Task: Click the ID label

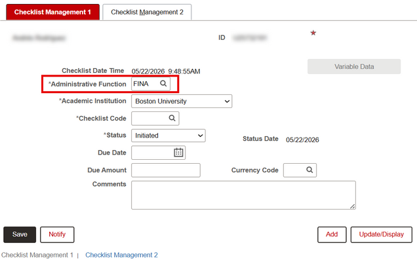Action: 222,38
